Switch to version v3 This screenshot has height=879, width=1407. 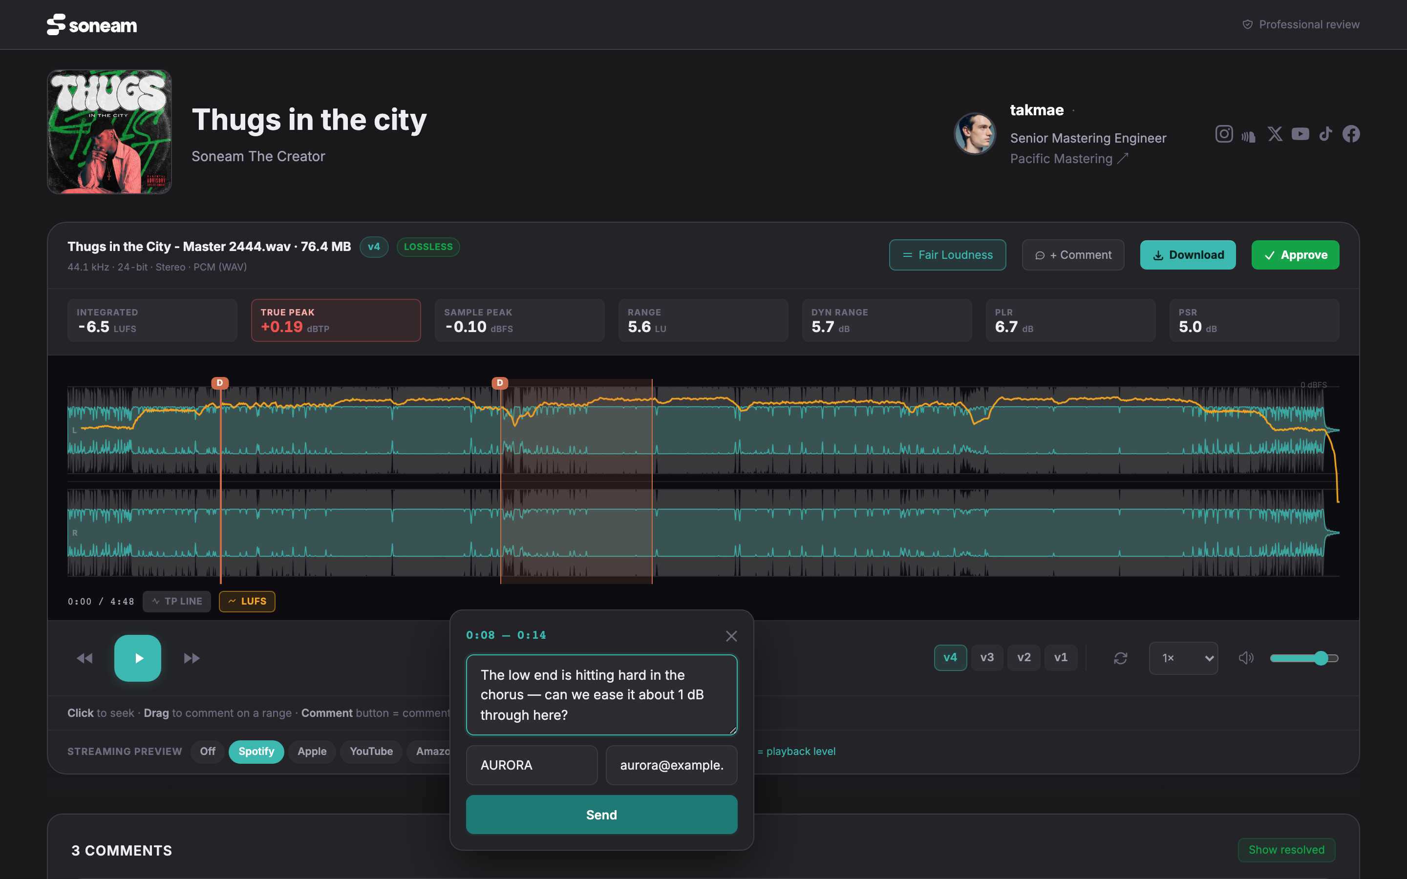pyautogui.click(x=987, y=657)
